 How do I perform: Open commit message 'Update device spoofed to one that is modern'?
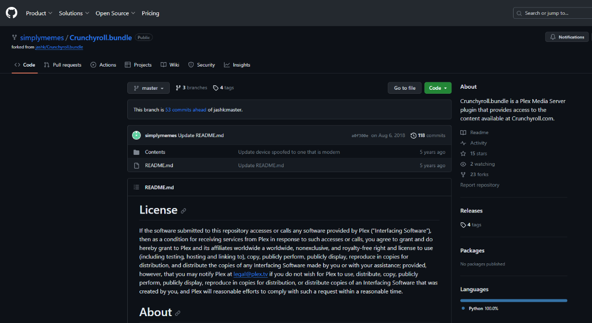289,152
